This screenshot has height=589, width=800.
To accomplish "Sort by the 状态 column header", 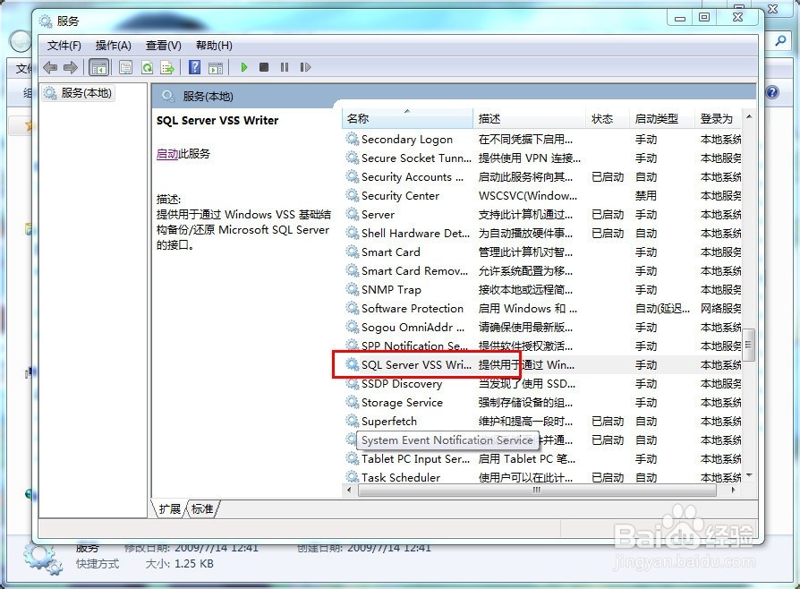I will click(x=607, y=118).
